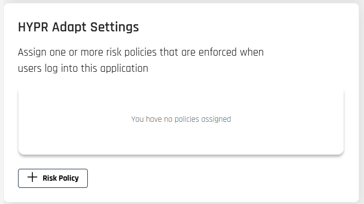Click the word "Risk" on the add button
Screen dimensions: 364x204
[x=49, y=178]
